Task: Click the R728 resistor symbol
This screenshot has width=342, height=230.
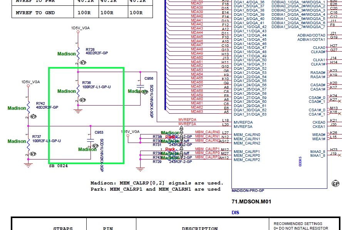Action: (x=78, y=52)
